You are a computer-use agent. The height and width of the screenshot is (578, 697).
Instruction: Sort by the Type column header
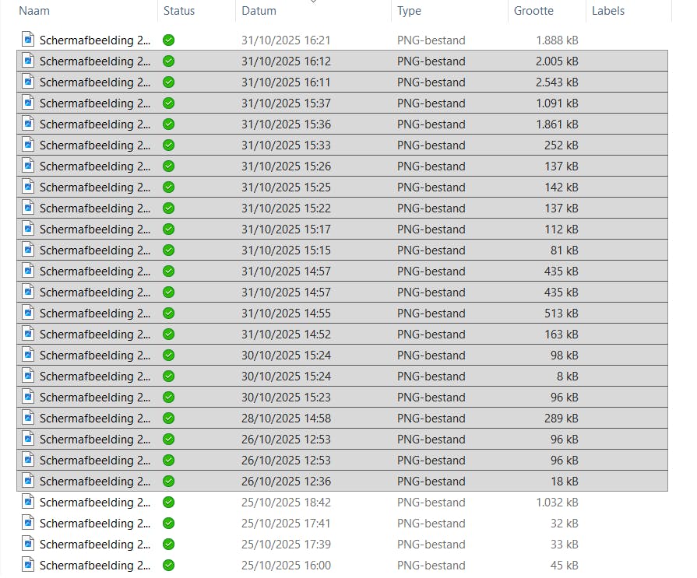[x=409, y=11]
